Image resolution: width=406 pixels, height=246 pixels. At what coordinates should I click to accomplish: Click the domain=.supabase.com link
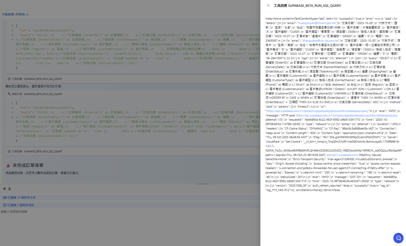click(x=342, y=155)
